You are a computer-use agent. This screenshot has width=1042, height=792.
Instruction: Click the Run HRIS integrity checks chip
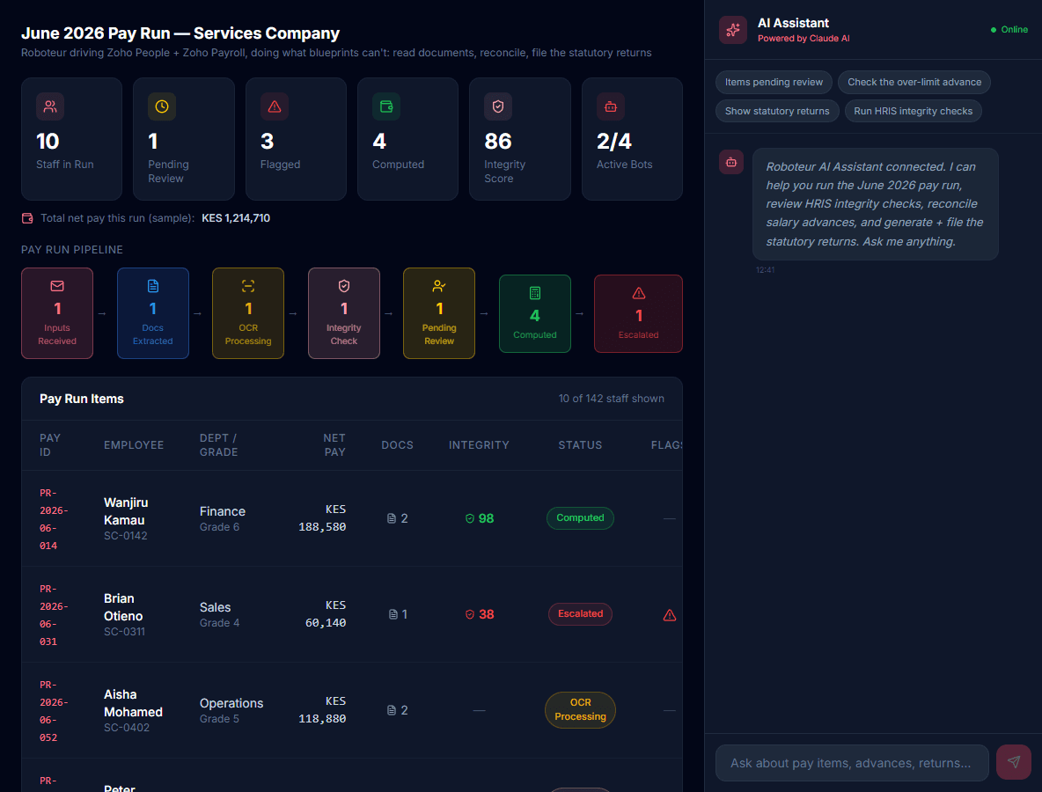914,111
